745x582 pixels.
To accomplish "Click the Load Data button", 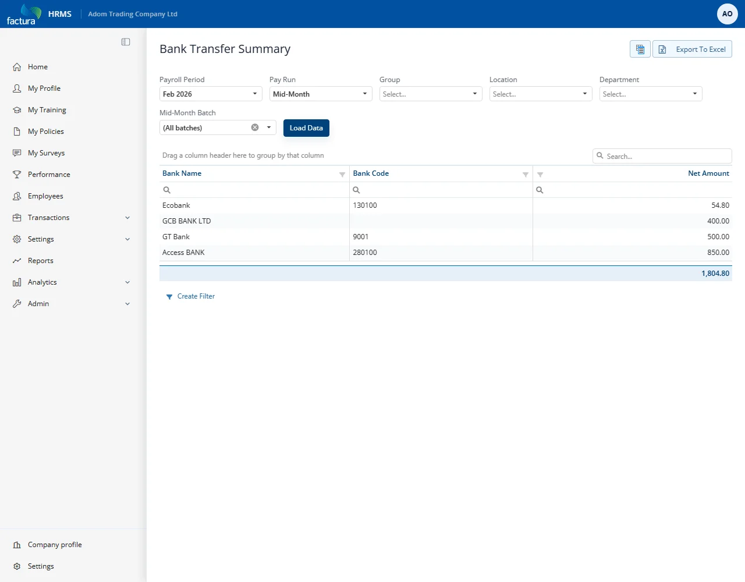I will click(306, 128).
